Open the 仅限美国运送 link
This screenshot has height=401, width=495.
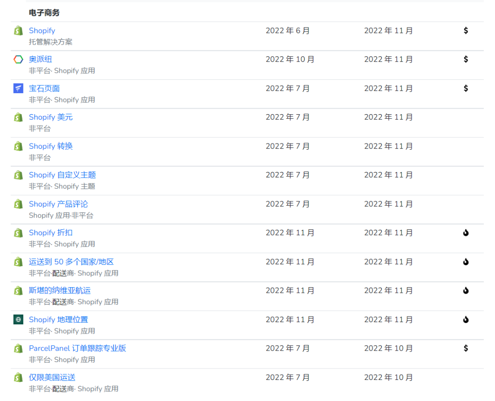(x=52, y=378)
